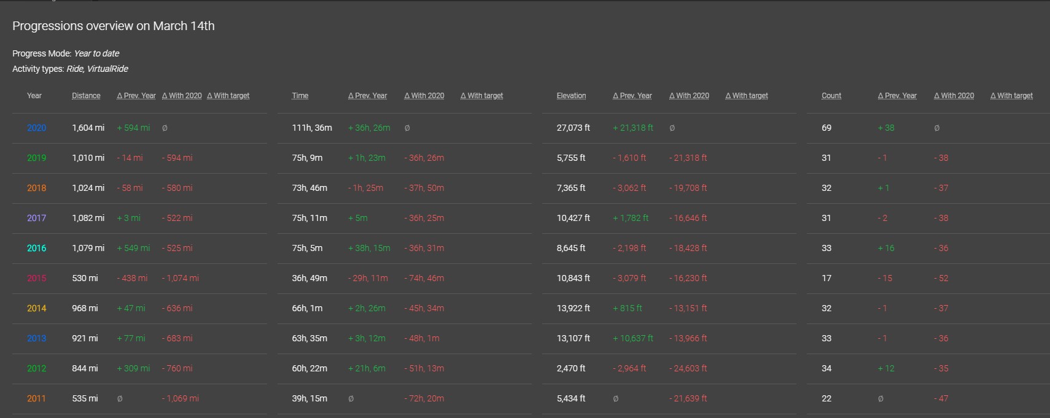This screenshot has width=1050, height=418.
Task: Click the Year column header
Action: pos(34,96)
